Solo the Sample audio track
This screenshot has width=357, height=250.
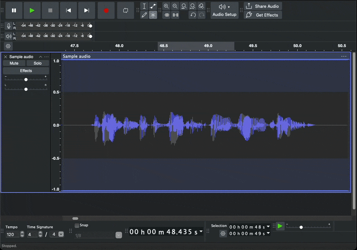click(x=38, y=63)
